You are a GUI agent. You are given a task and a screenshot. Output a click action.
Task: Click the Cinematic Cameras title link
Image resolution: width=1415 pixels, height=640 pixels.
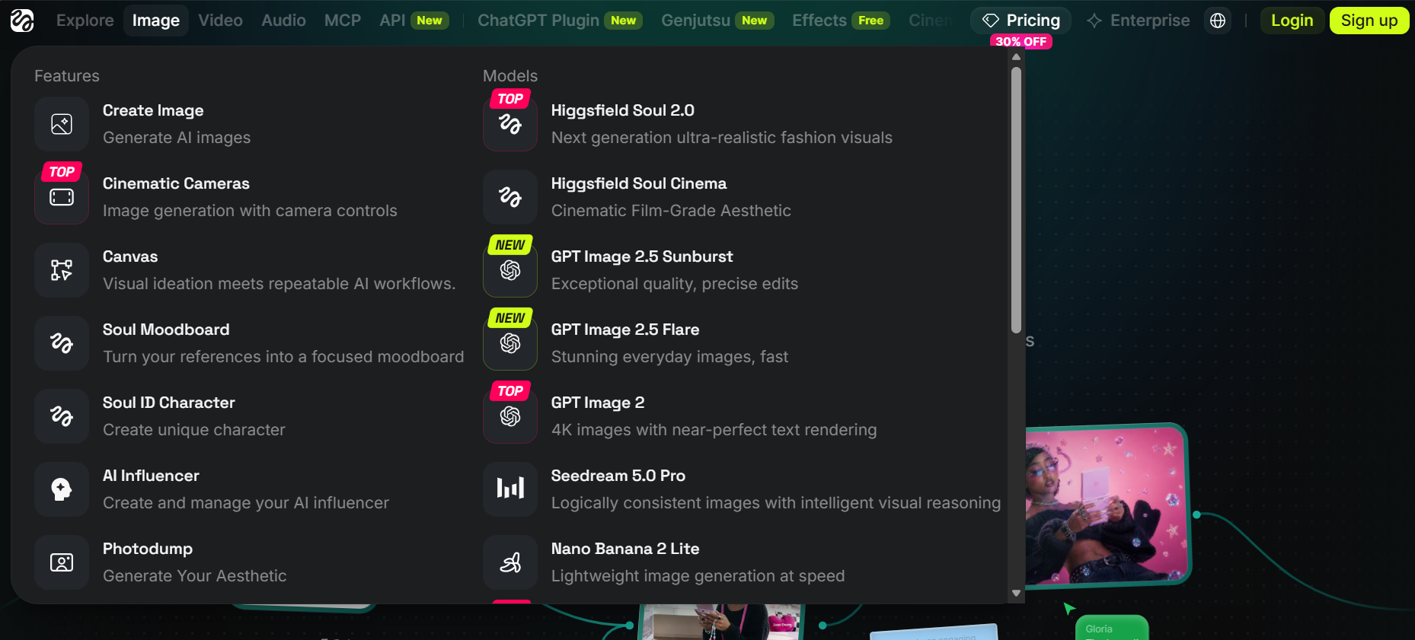(x=176, y=183)
